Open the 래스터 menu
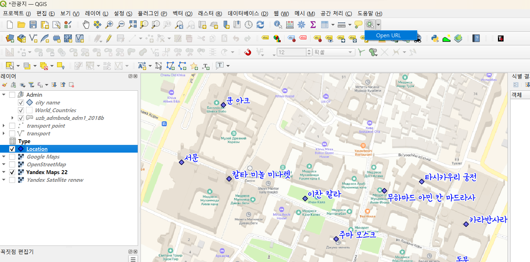This screenshot has height=262, width=530. (210, 13)
